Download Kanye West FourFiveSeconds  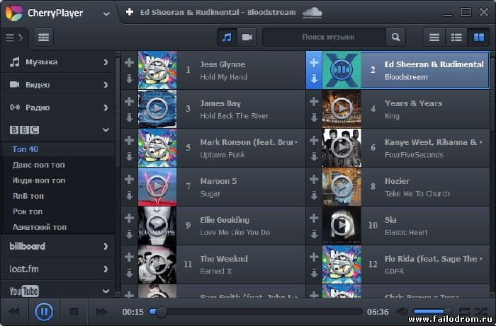click(314, 156)
